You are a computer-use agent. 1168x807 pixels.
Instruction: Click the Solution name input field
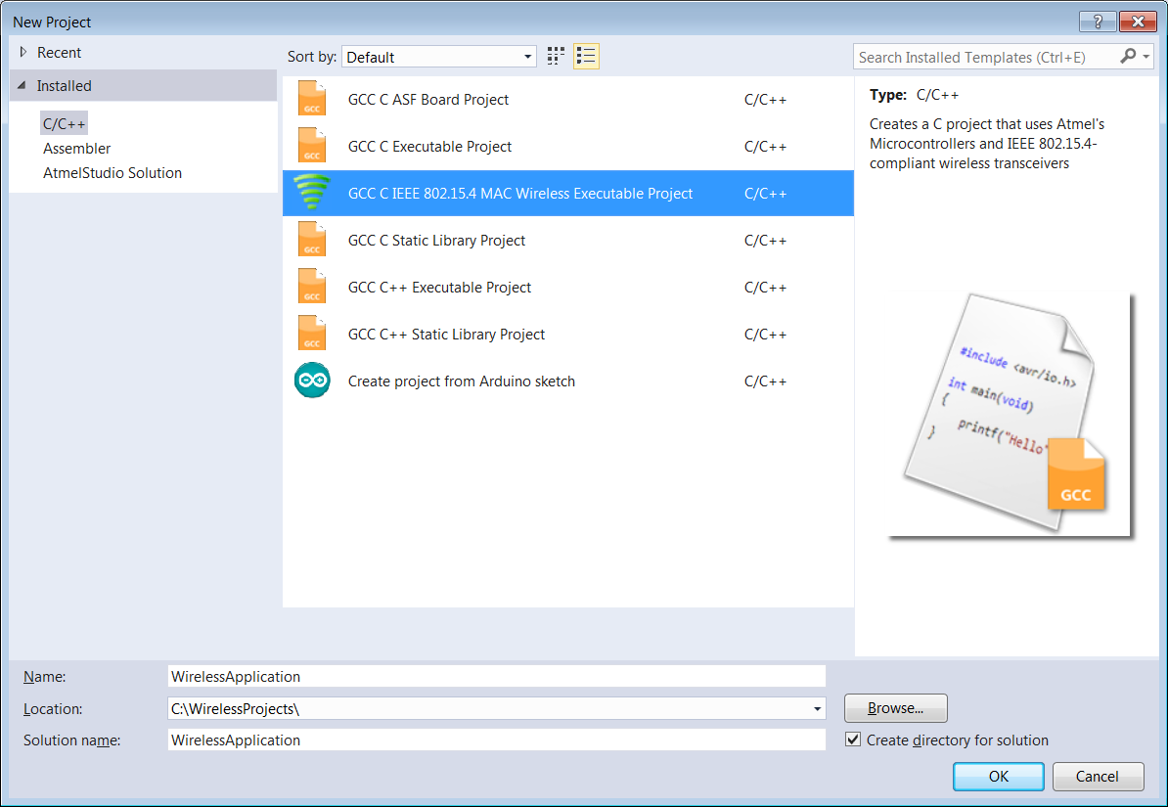pos(497,740)
